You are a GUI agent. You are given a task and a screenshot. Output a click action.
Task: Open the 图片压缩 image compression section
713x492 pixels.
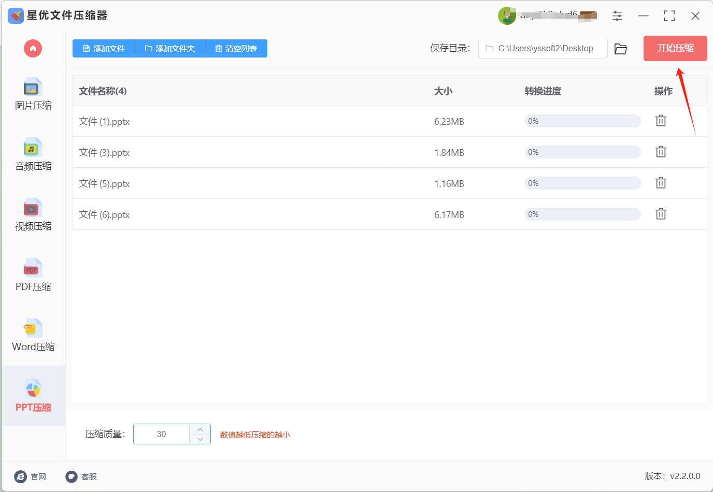tap(33, 95)
